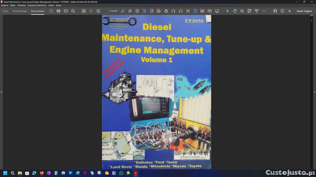This screenshot has width=316, height=177.
Task: Click the print icon in toolbar
Action: coord(59,11)
